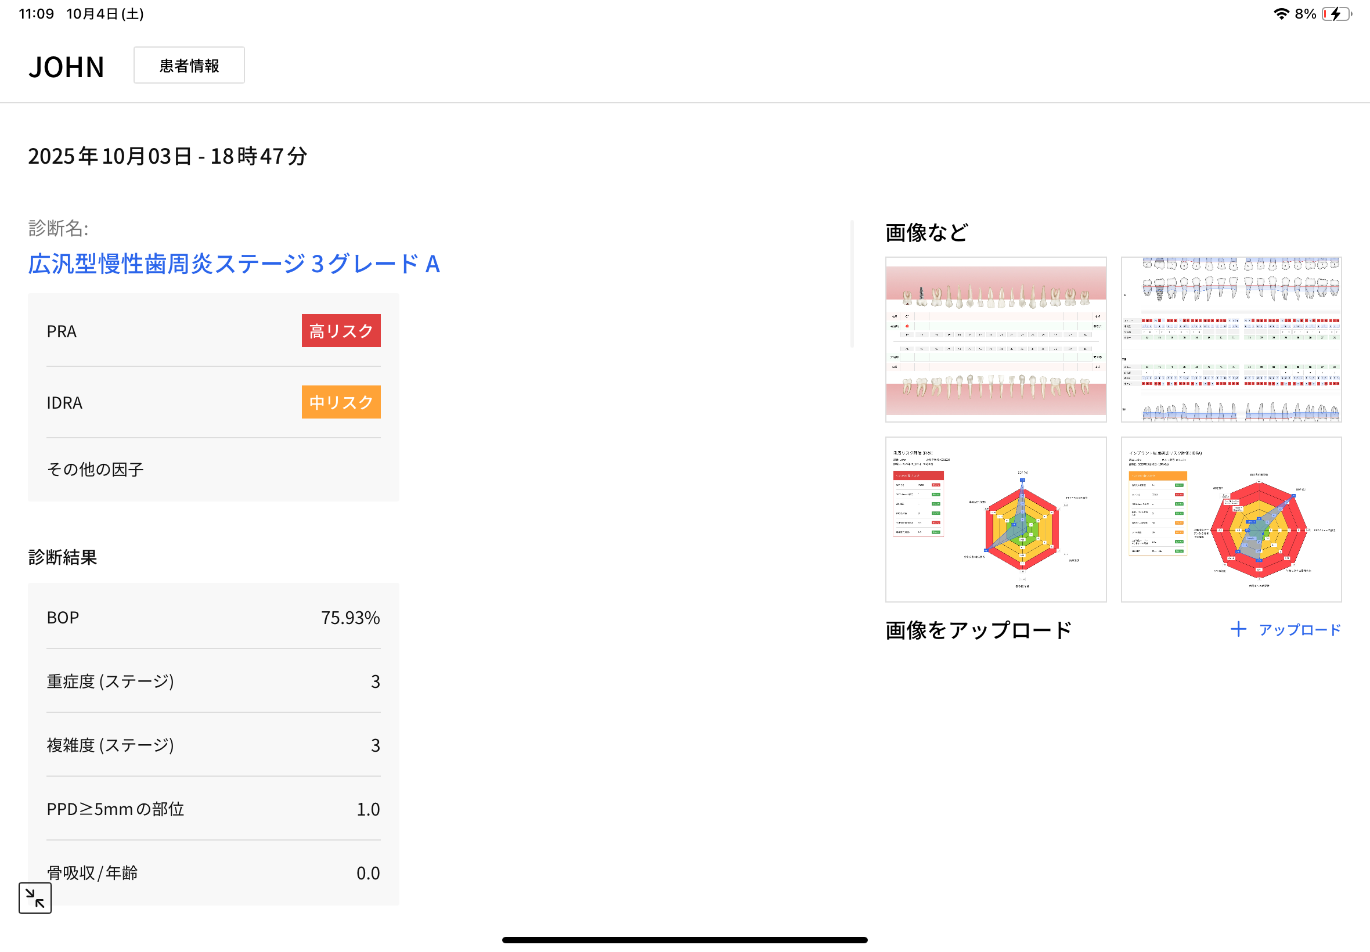Open the 3D teeth chart thumbnail

[996, 340]
